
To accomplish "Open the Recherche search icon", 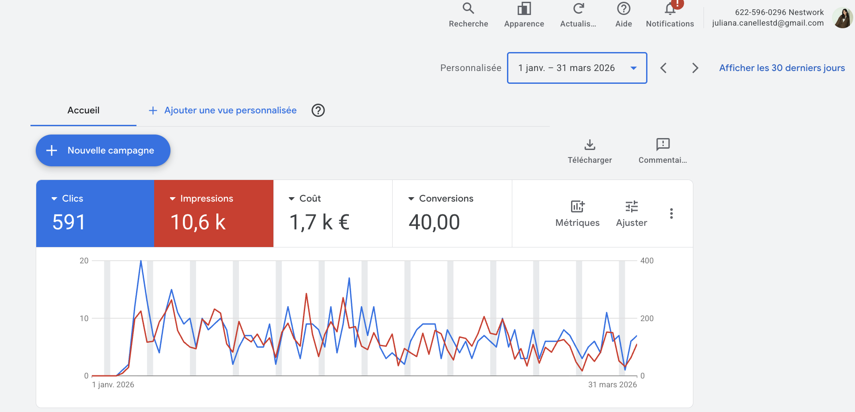I will tap(468, 8).
